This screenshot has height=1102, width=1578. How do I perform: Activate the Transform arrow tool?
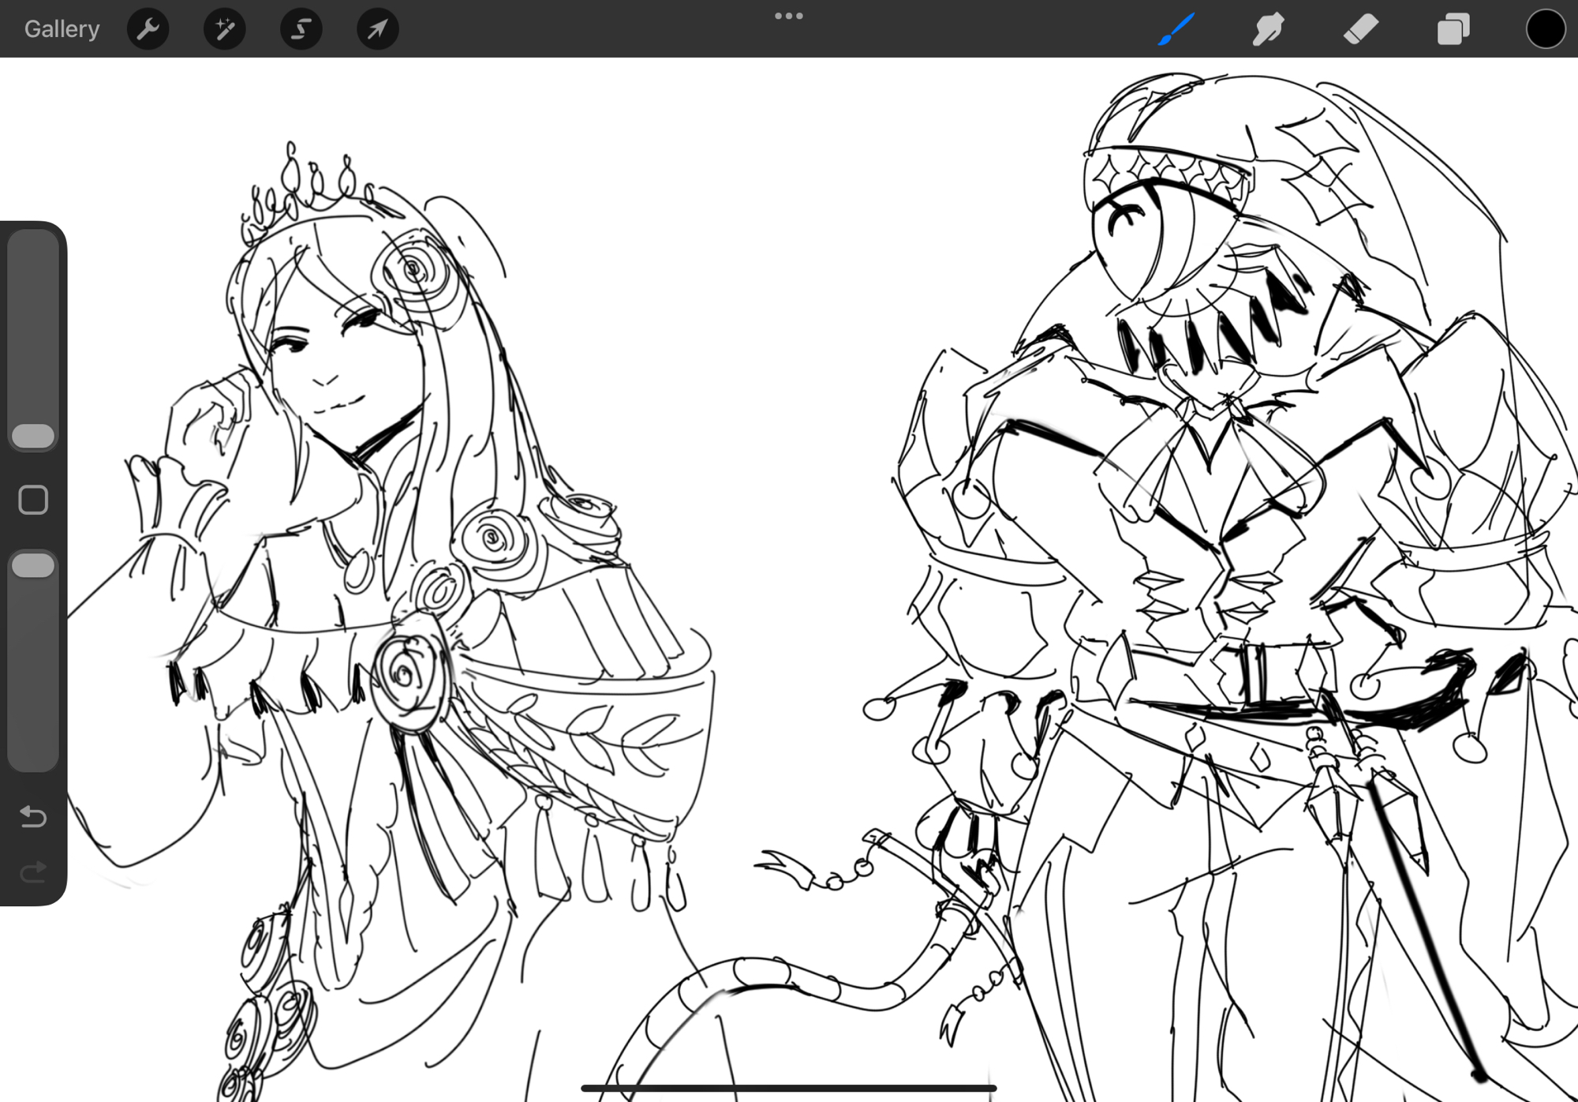pyautogui.click(x=377, y=29)
